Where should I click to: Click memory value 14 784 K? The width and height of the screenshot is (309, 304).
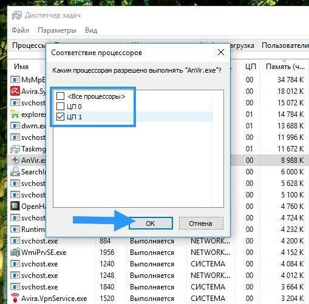(290, 114)
